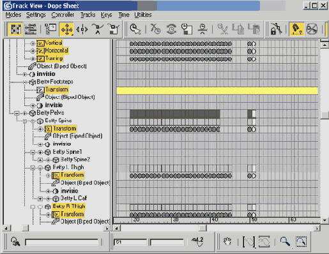Image resolution: width=329 pixels, height=254 pixels.
Task: Click frame 30 on the time ruler
Action: click(x=175, y=220)
